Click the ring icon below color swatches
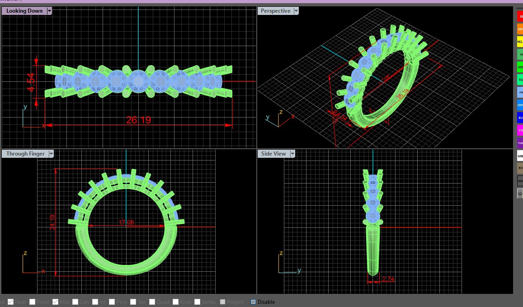 coord(520,193)
